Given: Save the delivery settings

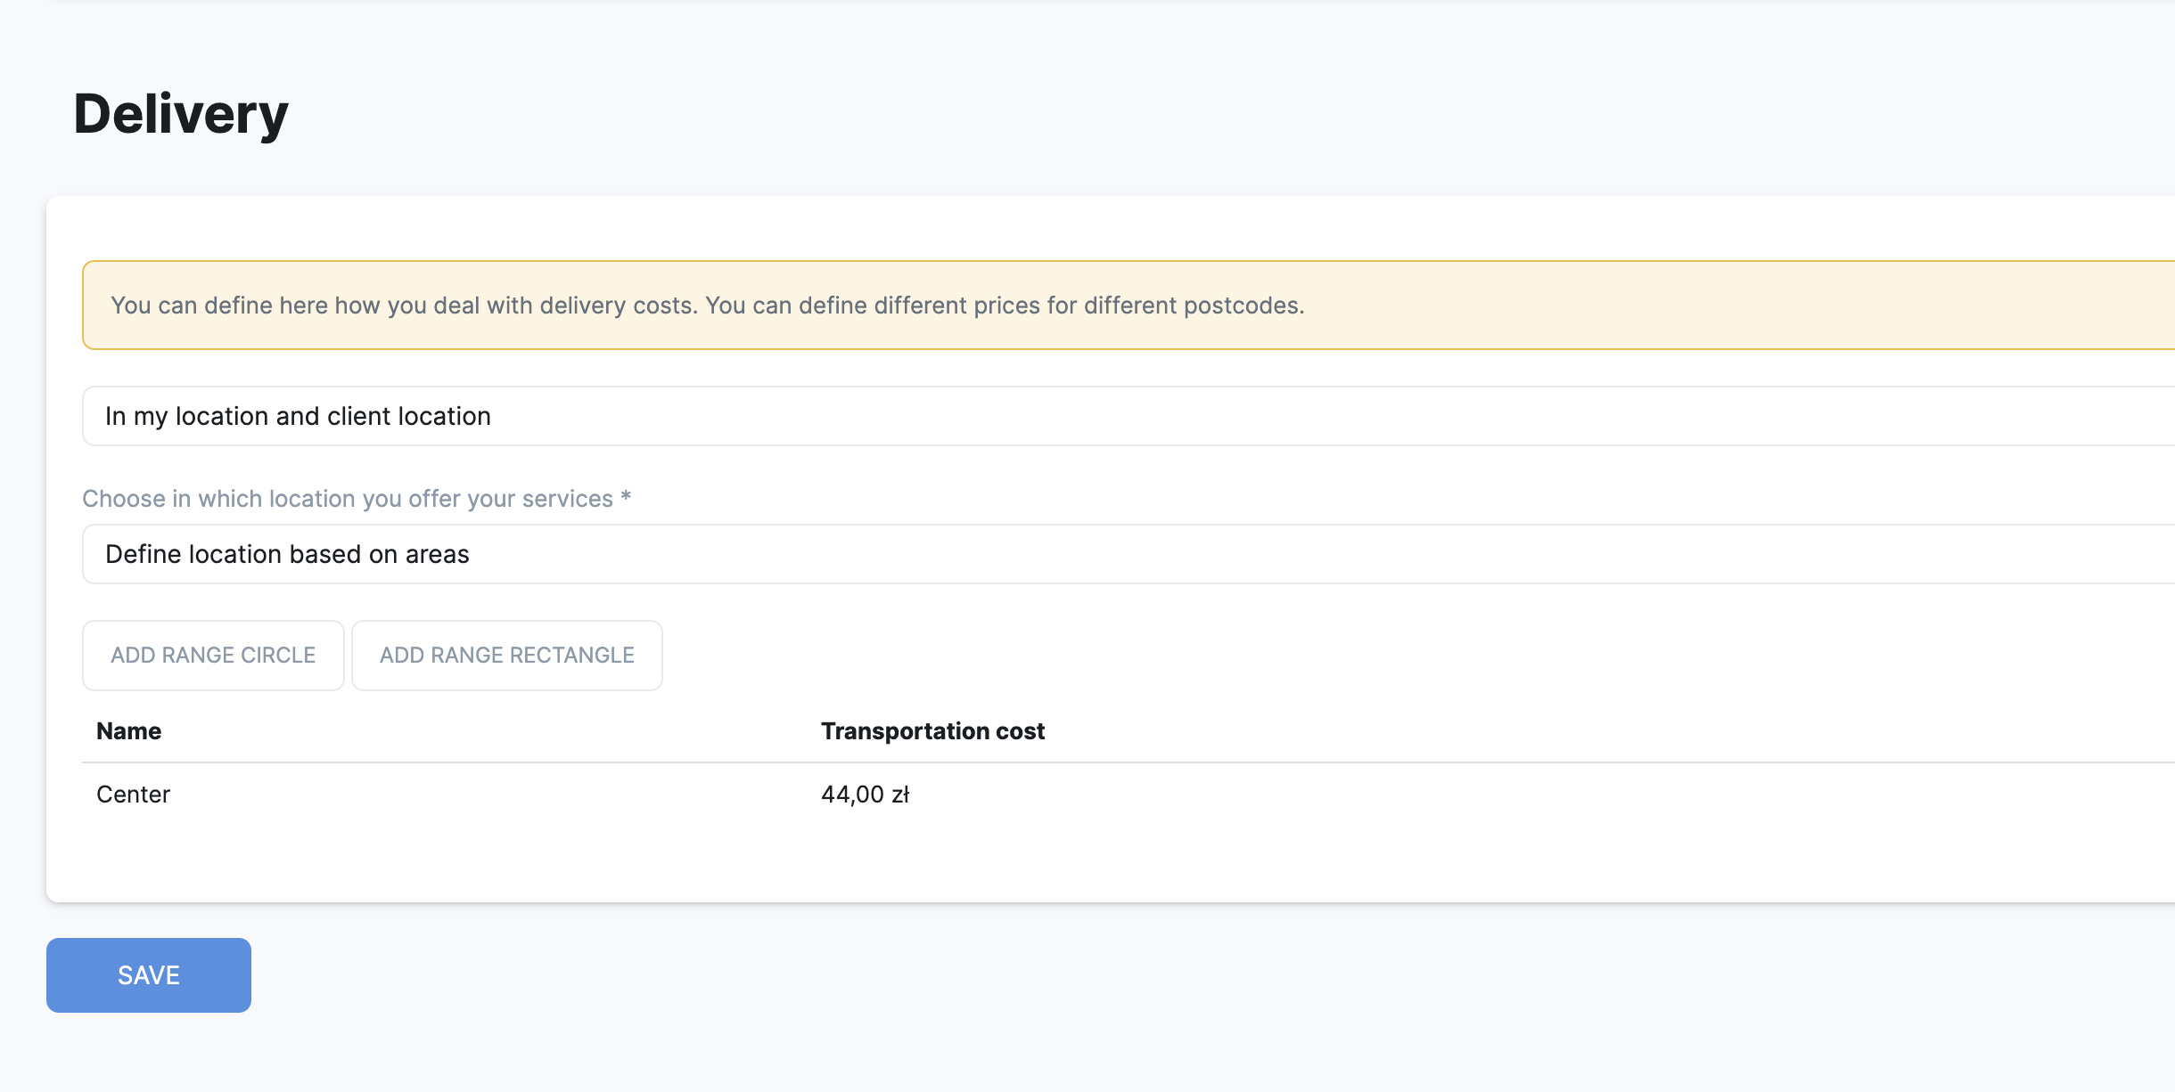Looking at the screenshot, I should coord(149,975).
